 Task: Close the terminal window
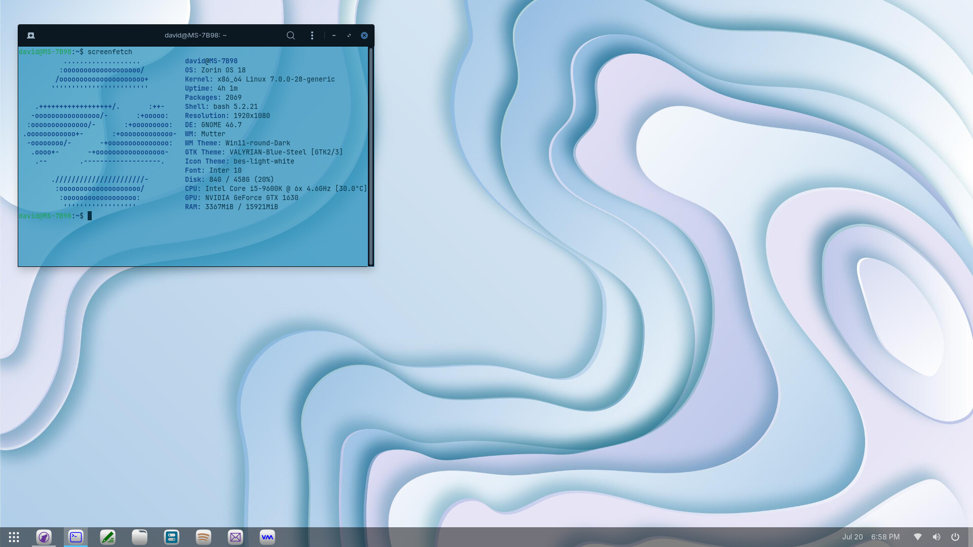tap(364, 35)
